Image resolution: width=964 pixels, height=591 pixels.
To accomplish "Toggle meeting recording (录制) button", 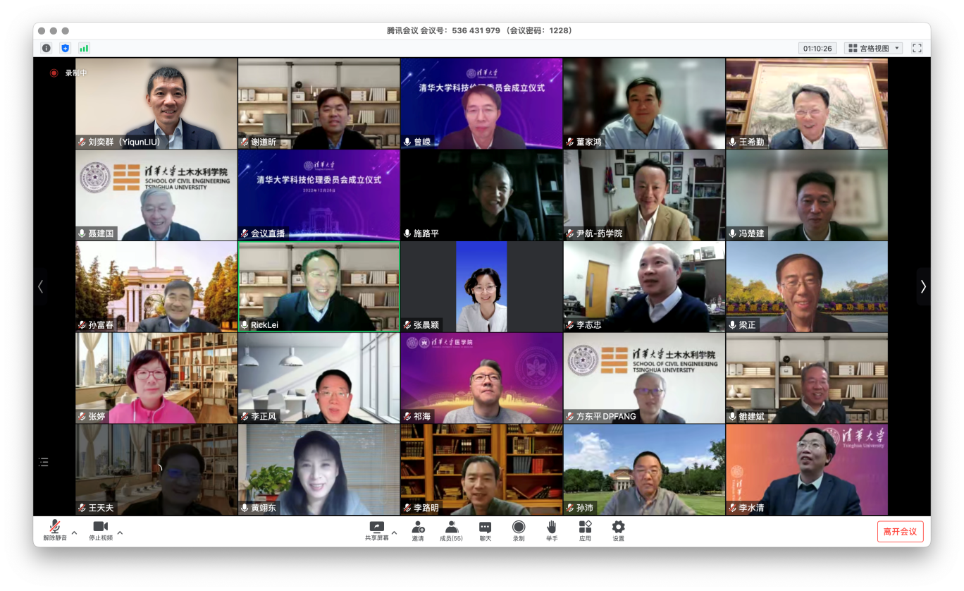I will [x=519, y=528].
